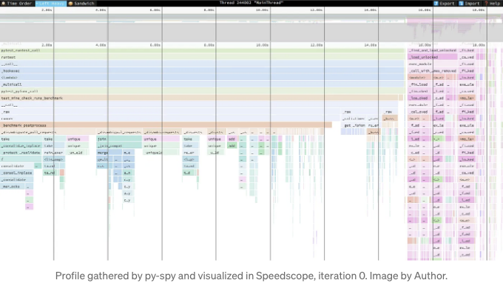Click the 16.00s marker on flamegraph time axis
Image resolution: width=503 pixels, height=283 pixels.
pyautogui.click(x=425, y=45)
